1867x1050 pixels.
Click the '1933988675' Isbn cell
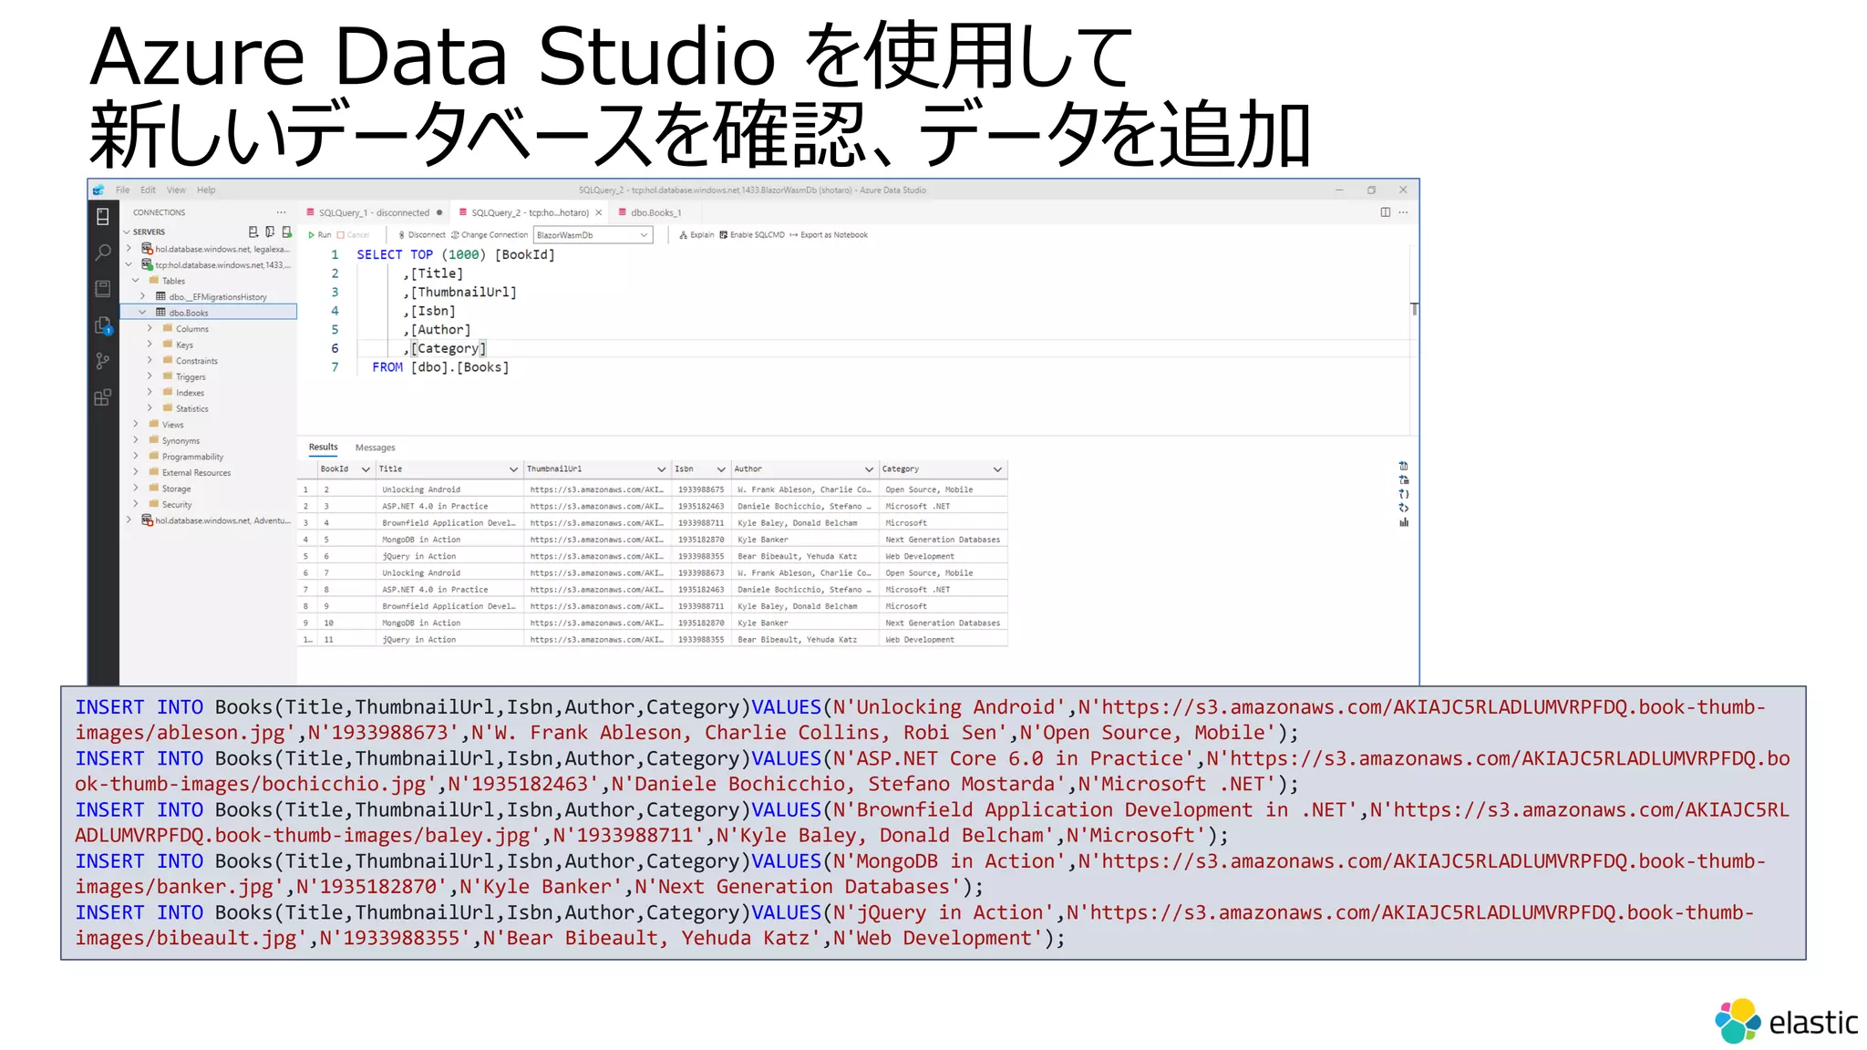701,489
